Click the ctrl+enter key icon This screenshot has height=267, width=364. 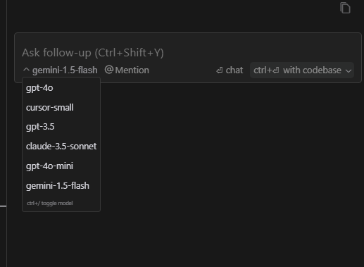[276, 70]
